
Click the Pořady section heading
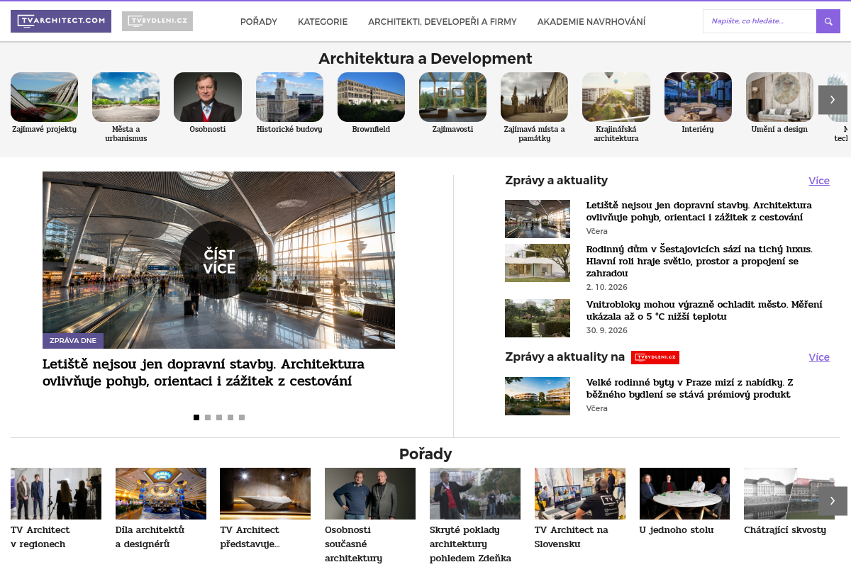tap(425, 454)
